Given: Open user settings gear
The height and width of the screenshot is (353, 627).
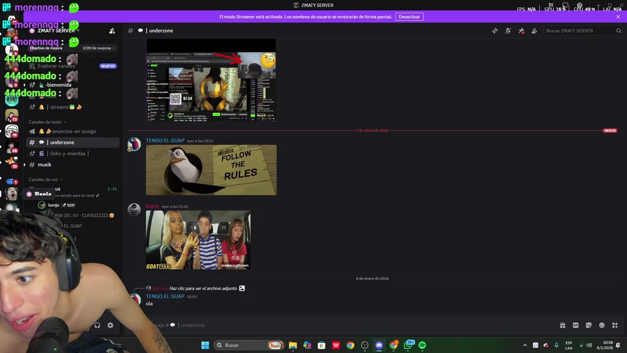Looking at the screenshot, I should [x=110, y=325].
